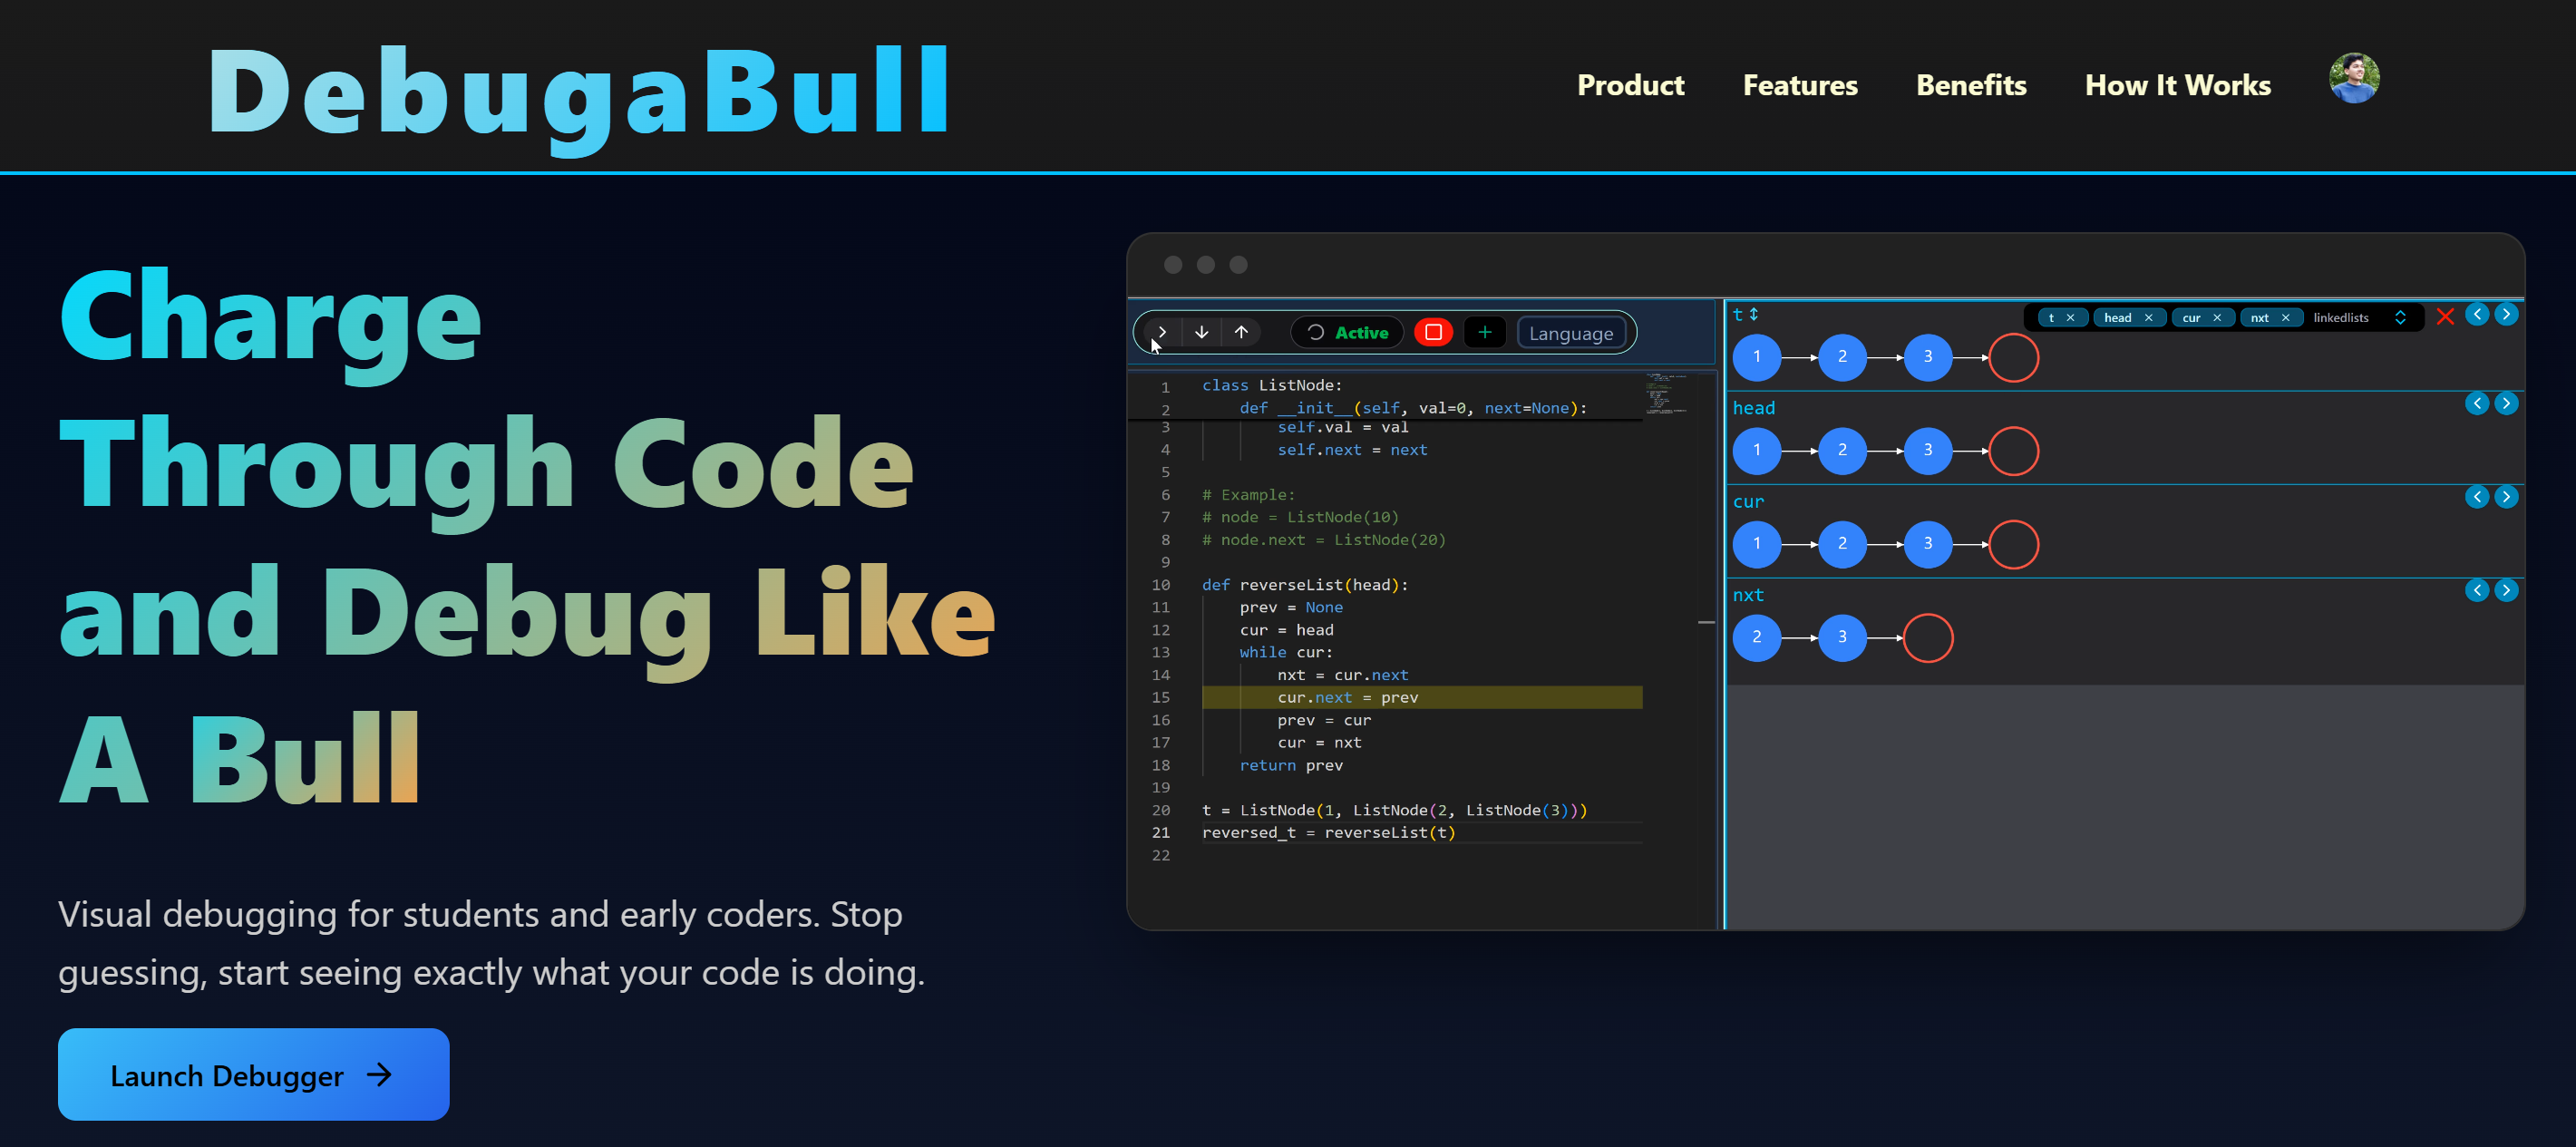Expand the linkedlists selector
2576x1147 pixels.
click(x=2400, y=318)
